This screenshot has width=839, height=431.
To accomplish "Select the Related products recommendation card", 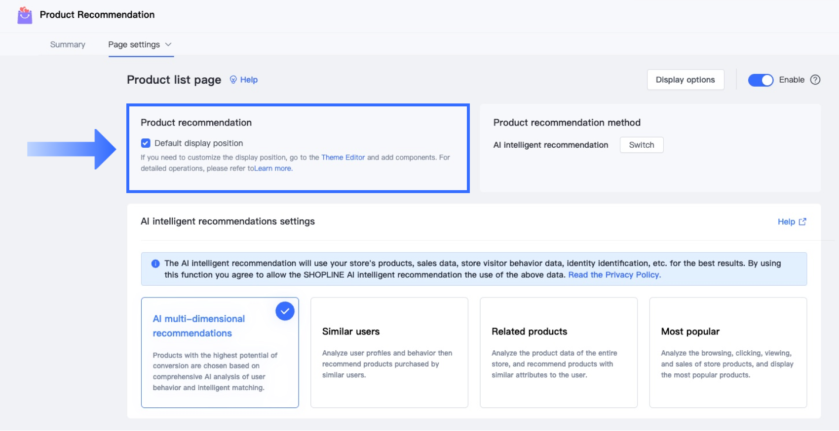I will pyautogui.click(x=558, y=352).
